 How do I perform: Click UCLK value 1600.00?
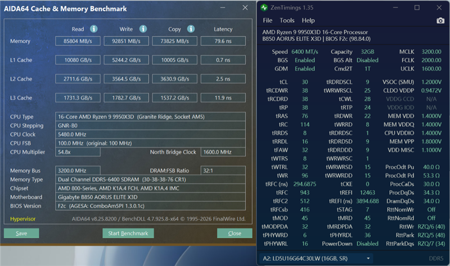pos(431,68)
